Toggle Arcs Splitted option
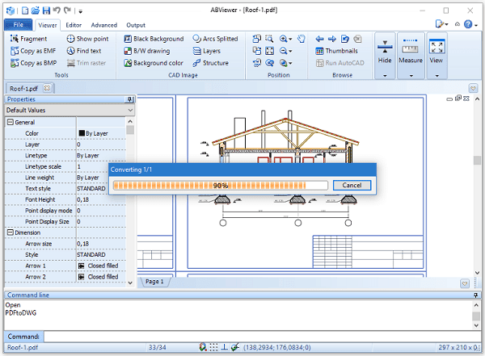Viewport: 485px width, 356px height. [215, 39]
